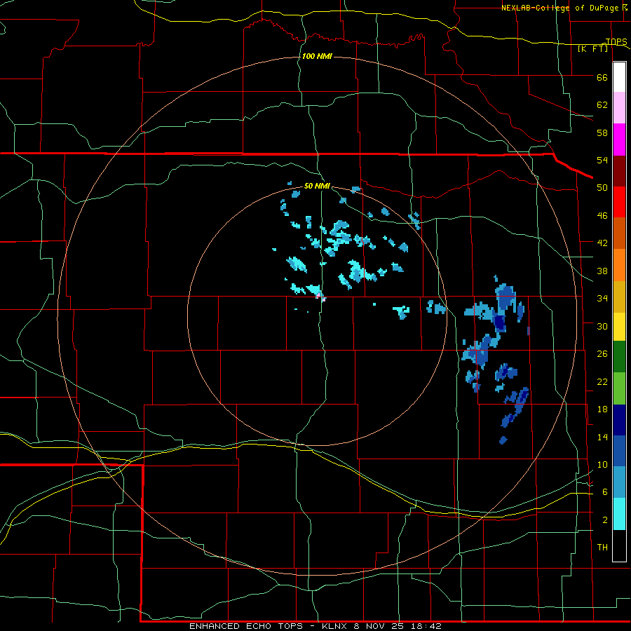Click the navy legend swatch near 18
This screenshot has height=631, width=631.
click(619, 420)
